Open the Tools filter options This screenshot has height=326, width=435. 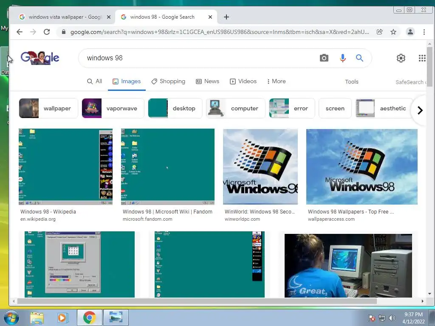point(351,82)
